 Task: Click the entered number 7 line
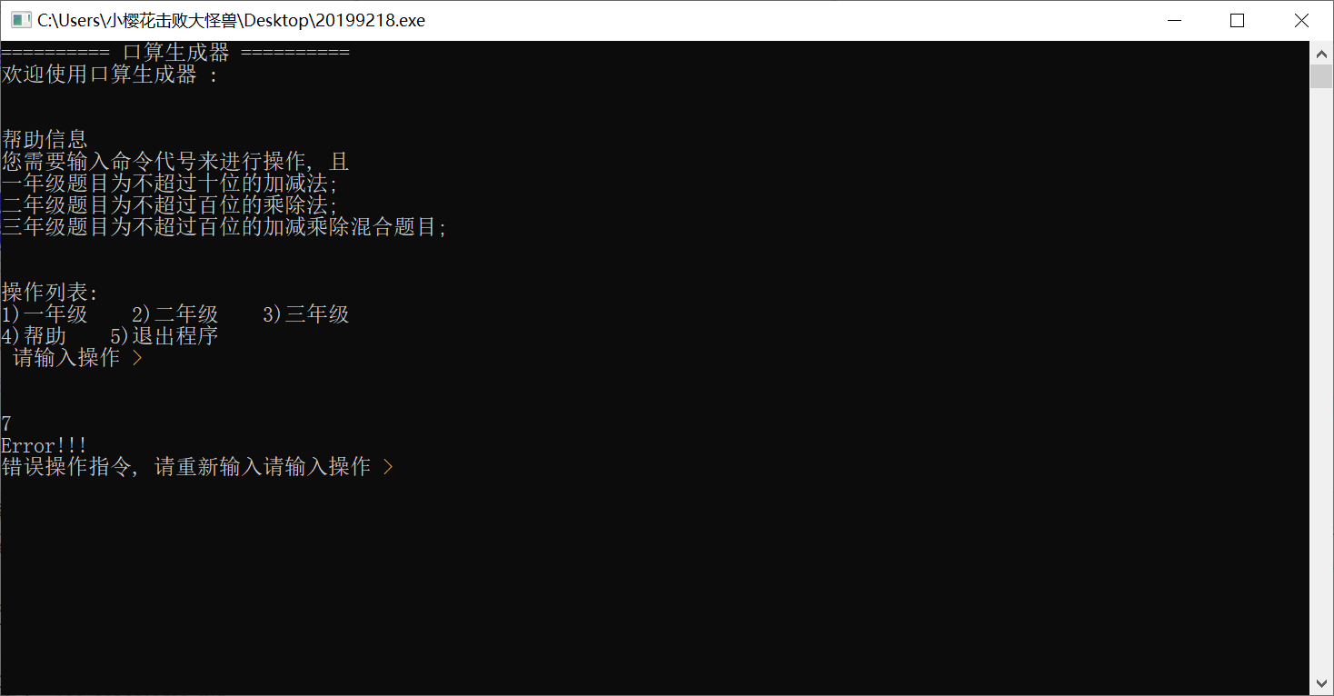[6, 423]
